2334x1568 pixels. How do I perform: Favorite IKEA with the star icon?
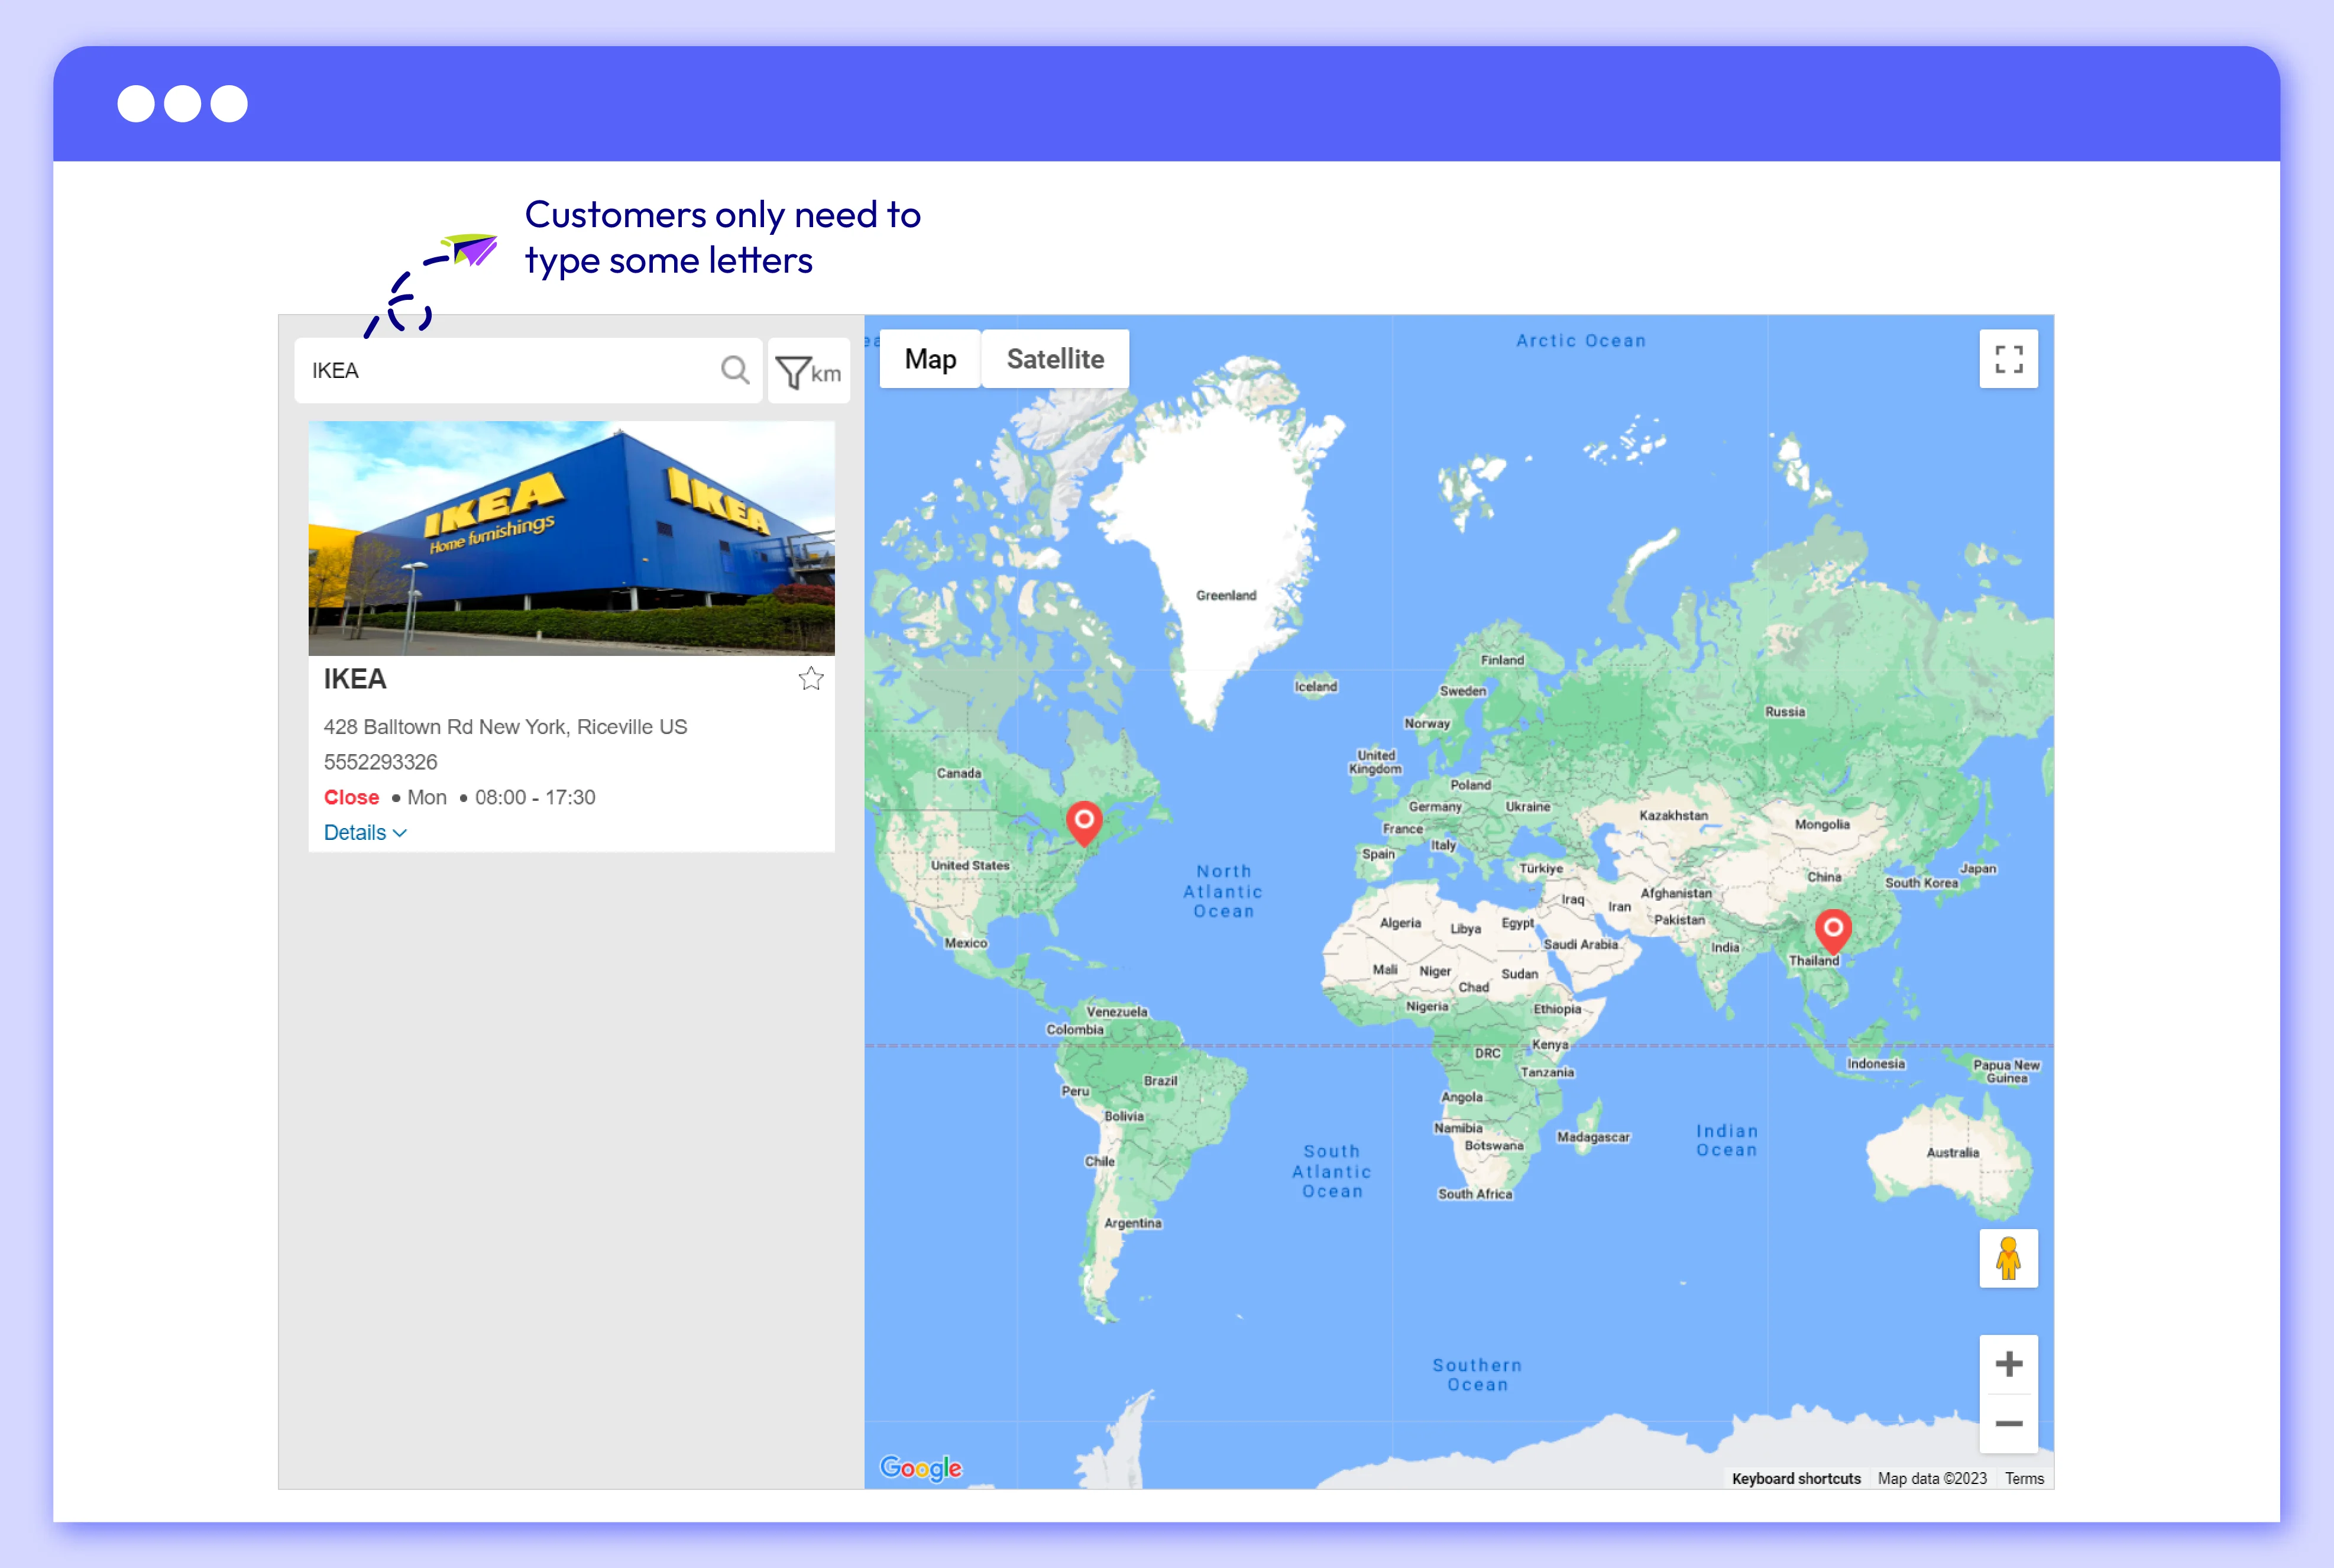pyautogui.click(x=811, y=679)
